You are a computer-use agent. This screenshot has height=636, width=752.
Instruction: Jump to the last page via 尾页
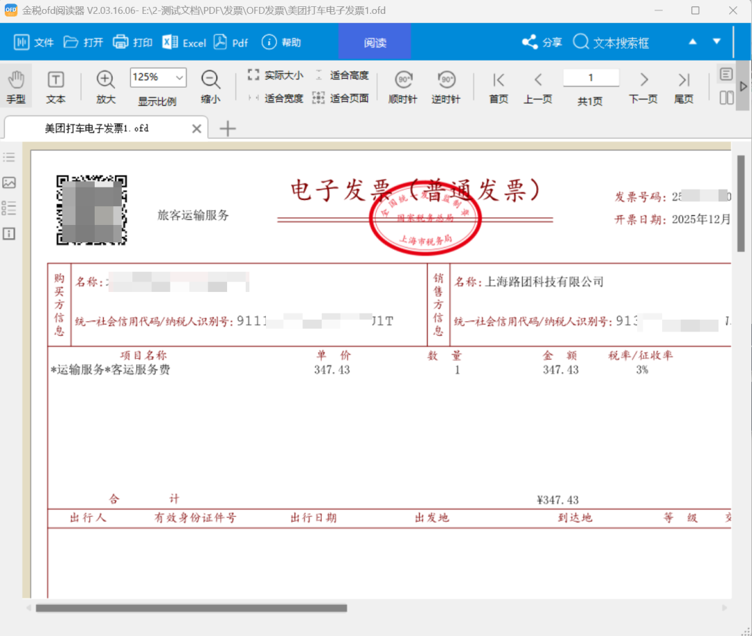tap(683, 85)
